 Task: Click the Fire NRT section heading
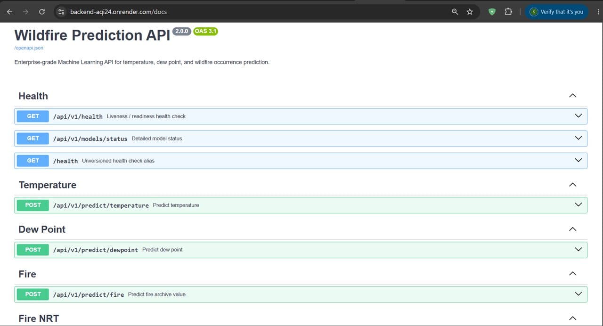[39, 318]
